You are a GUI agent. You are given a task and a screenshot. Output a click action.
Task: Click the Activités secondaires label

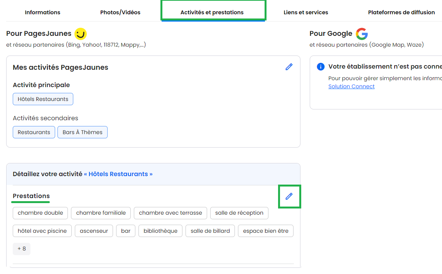coord(46,118)
